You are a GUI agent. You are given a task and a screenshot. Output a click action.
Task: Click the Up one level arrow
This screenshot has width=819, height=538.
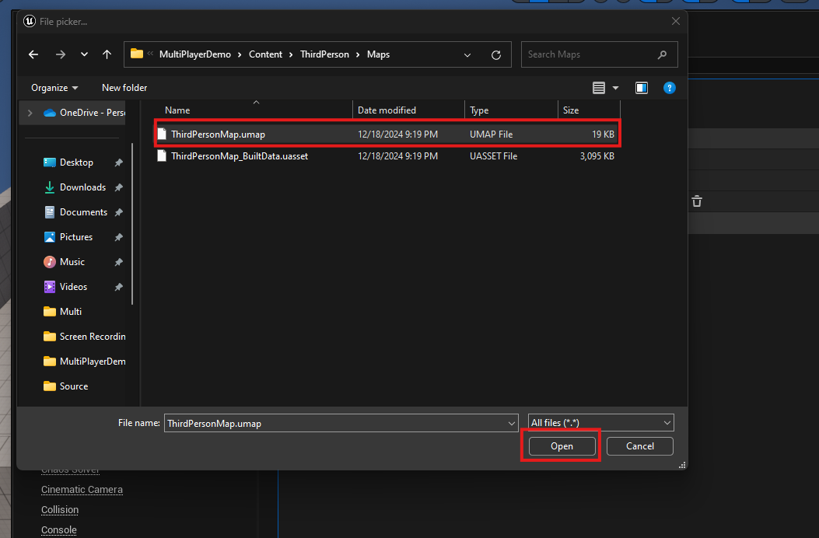(107, 54)
